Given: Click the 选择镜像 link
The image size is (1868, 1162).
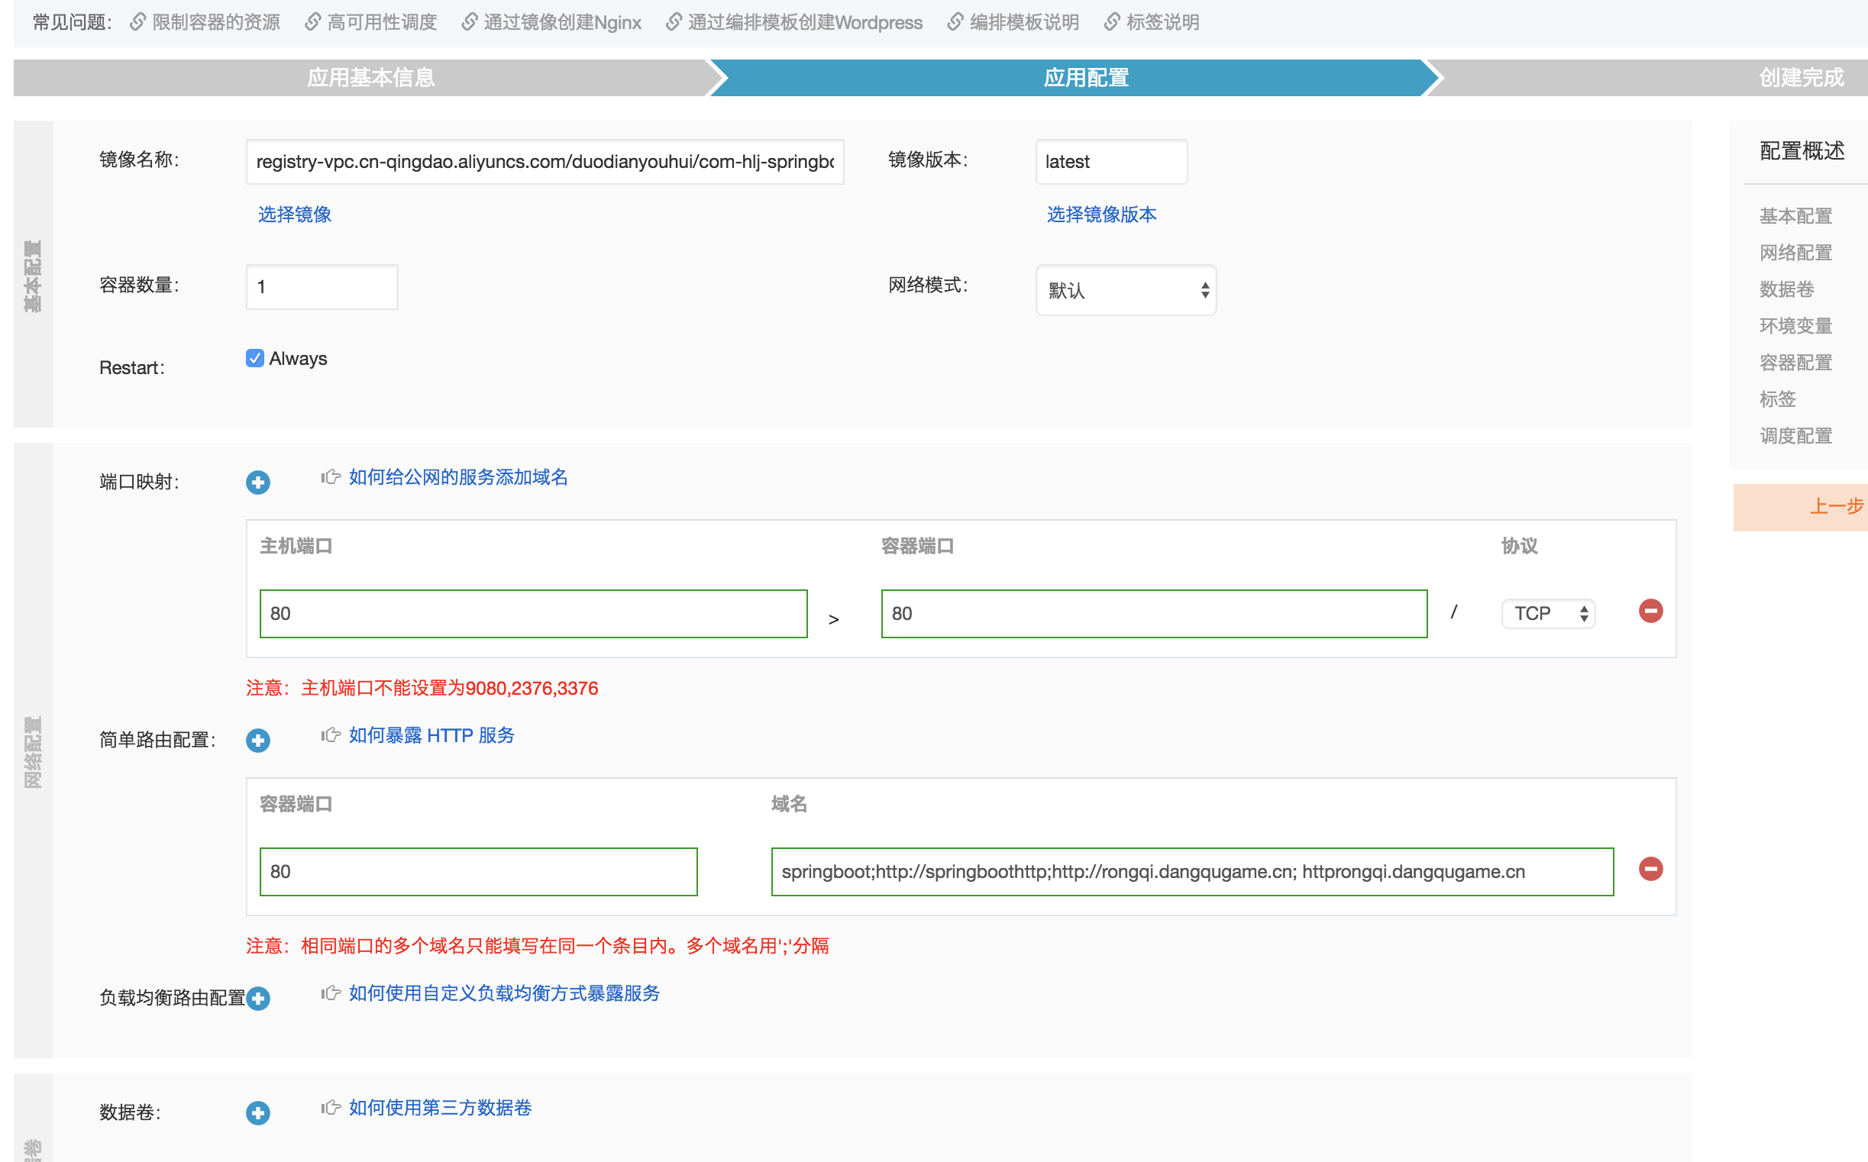Looking at the screenshot, I should pos(295,215).
